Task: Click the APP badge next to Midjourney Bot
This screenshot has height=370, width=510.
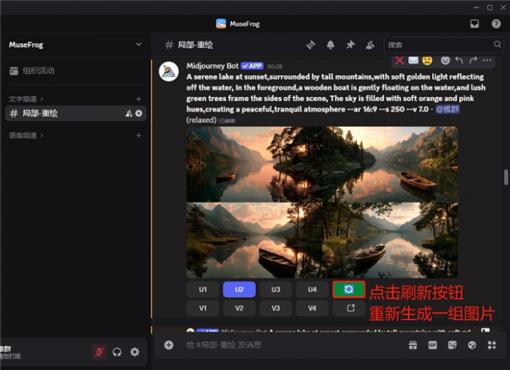Action: (x=252, y=66)
